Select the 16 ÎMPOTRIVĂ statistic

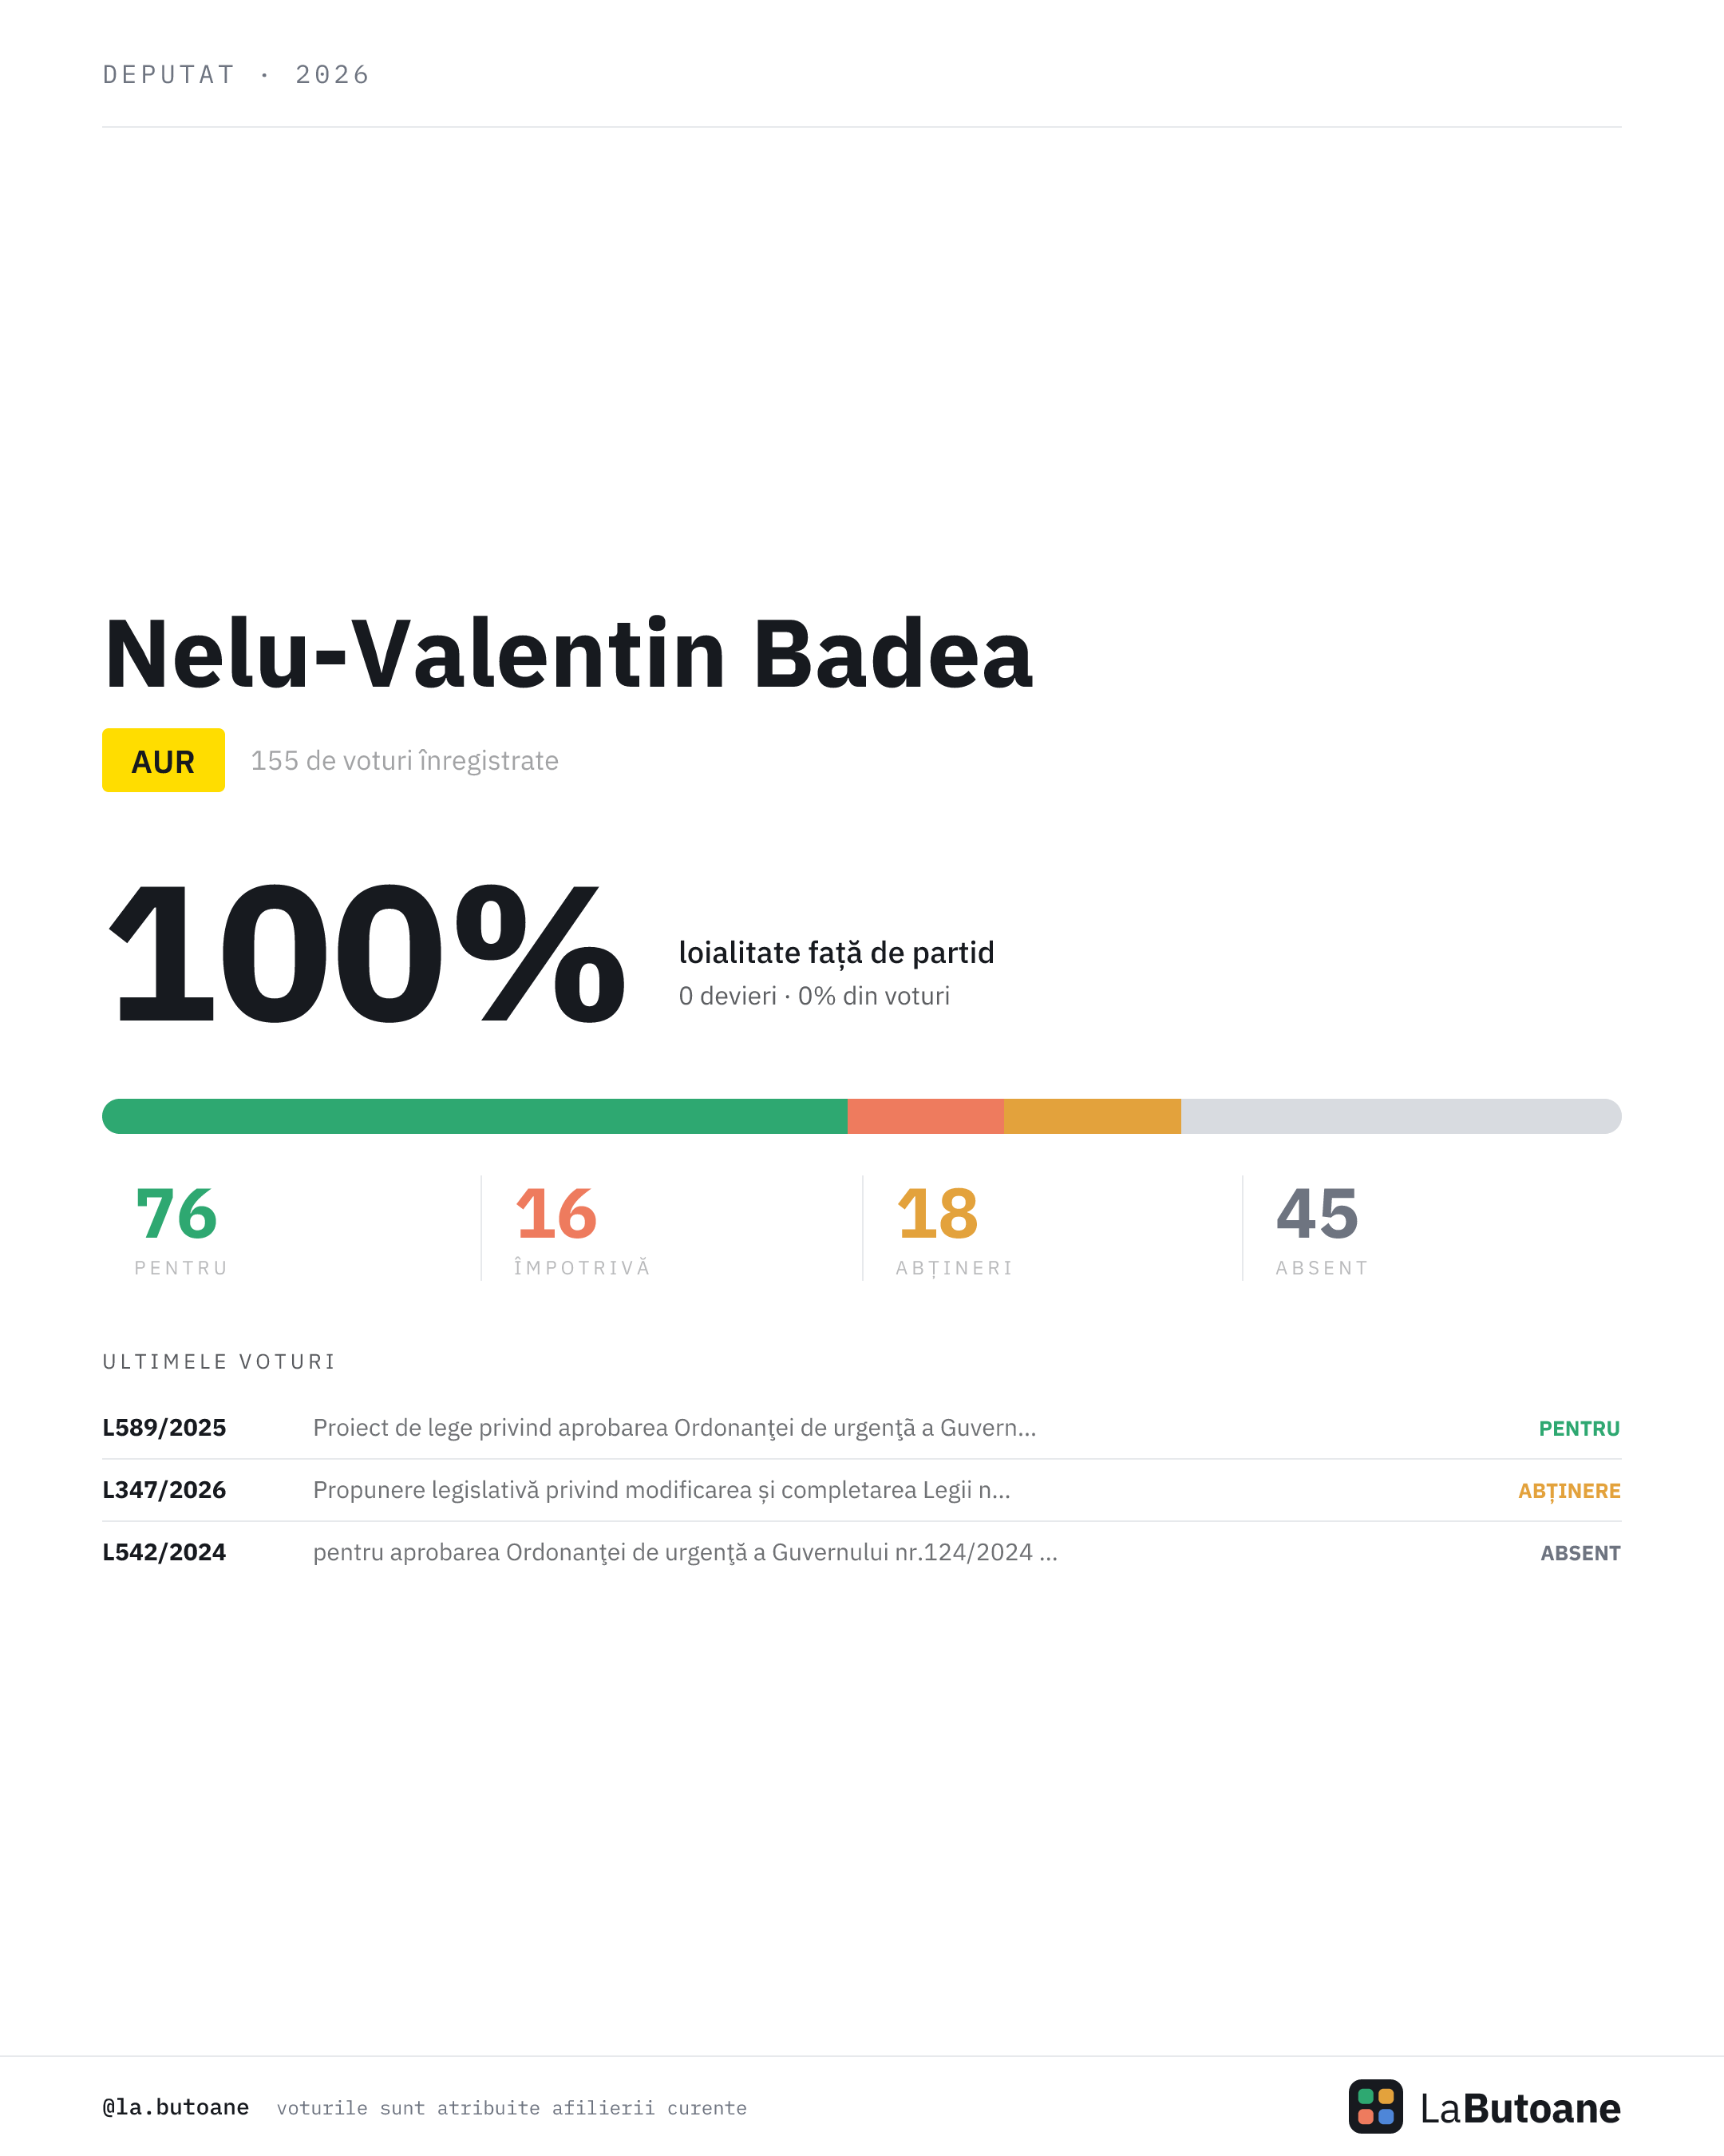[x=583, y=1230]
